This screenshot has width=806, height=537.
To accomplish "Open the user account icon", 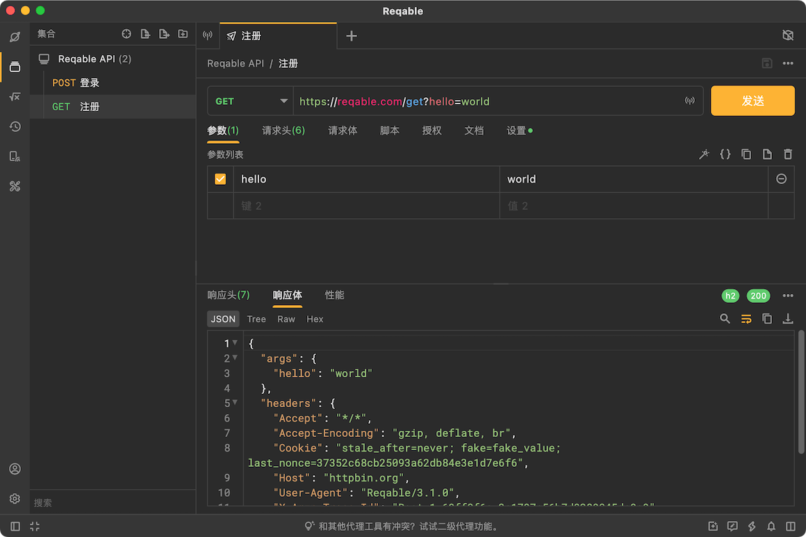I will [15, 469].
